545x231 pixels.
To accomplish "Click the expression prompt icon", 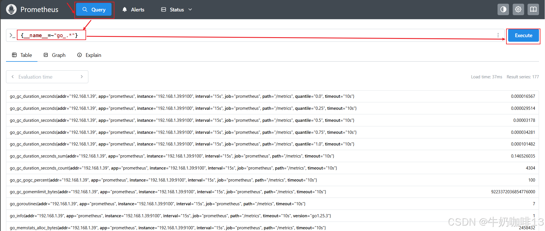I will point(12,35).
